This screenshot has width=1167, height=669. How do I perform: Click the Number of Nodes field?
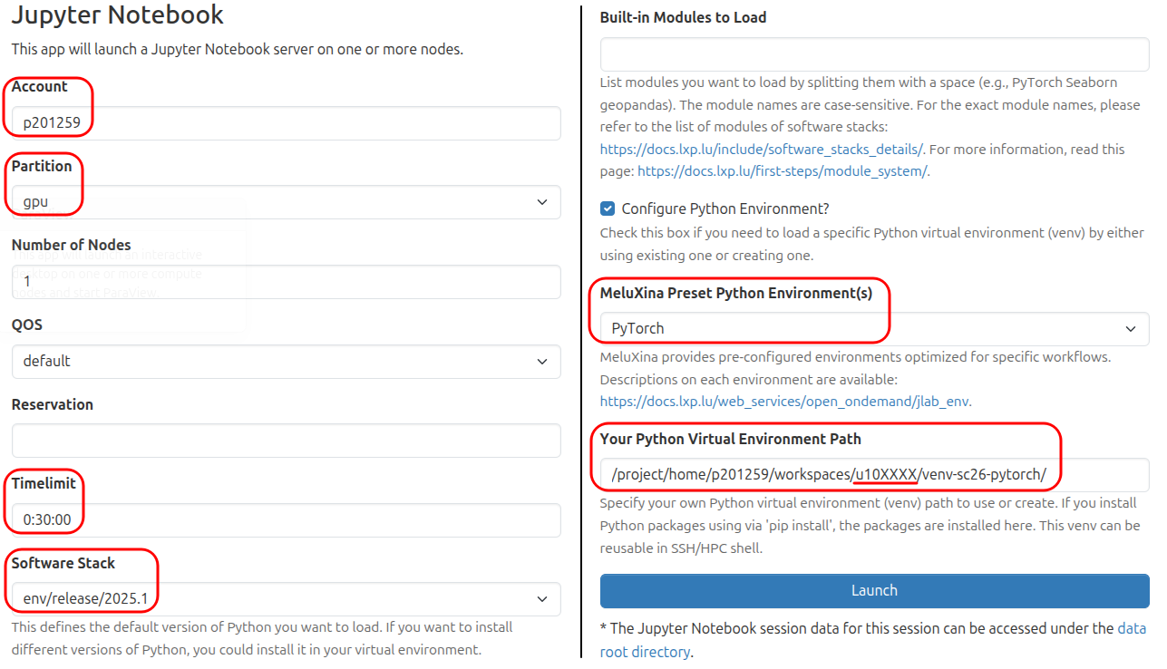[x=286, y=282]
